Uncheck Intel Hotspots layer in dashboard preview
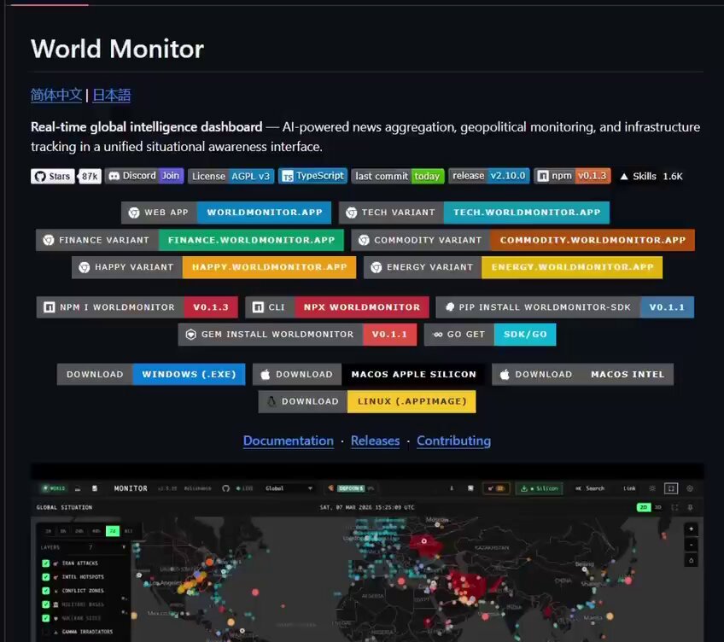Viewport: 724px width, 642px height. tap(46, 577)
